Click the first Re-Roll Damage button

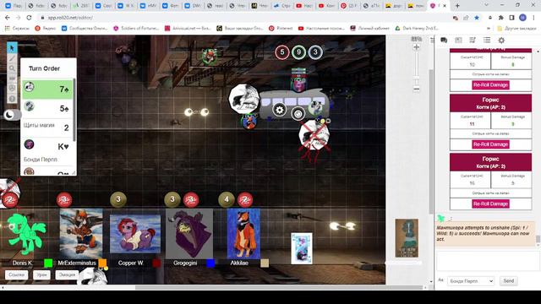pos(490,84)
